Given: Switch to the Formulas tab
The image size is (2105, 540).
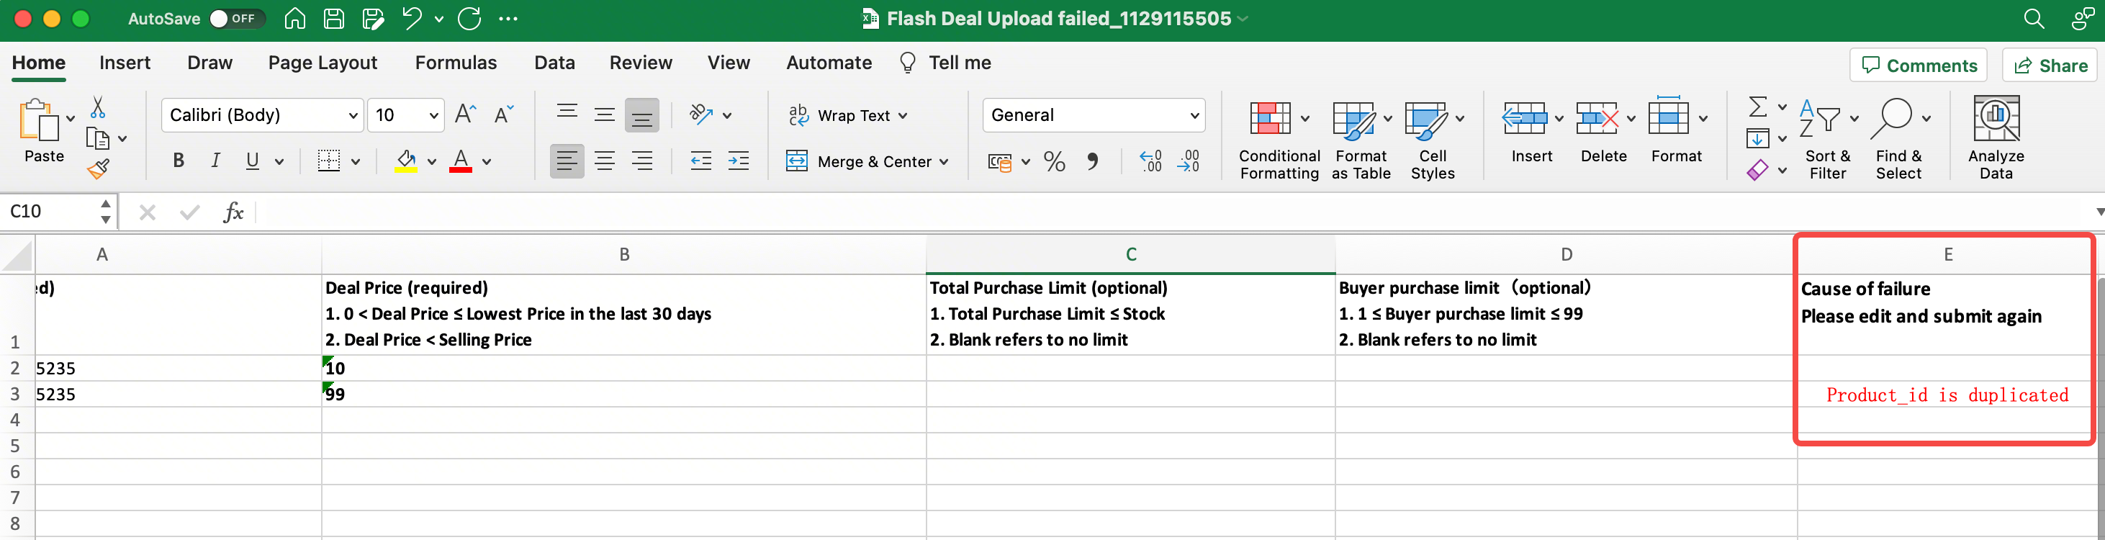Looking at the screenshot, I should click(455, 63).
